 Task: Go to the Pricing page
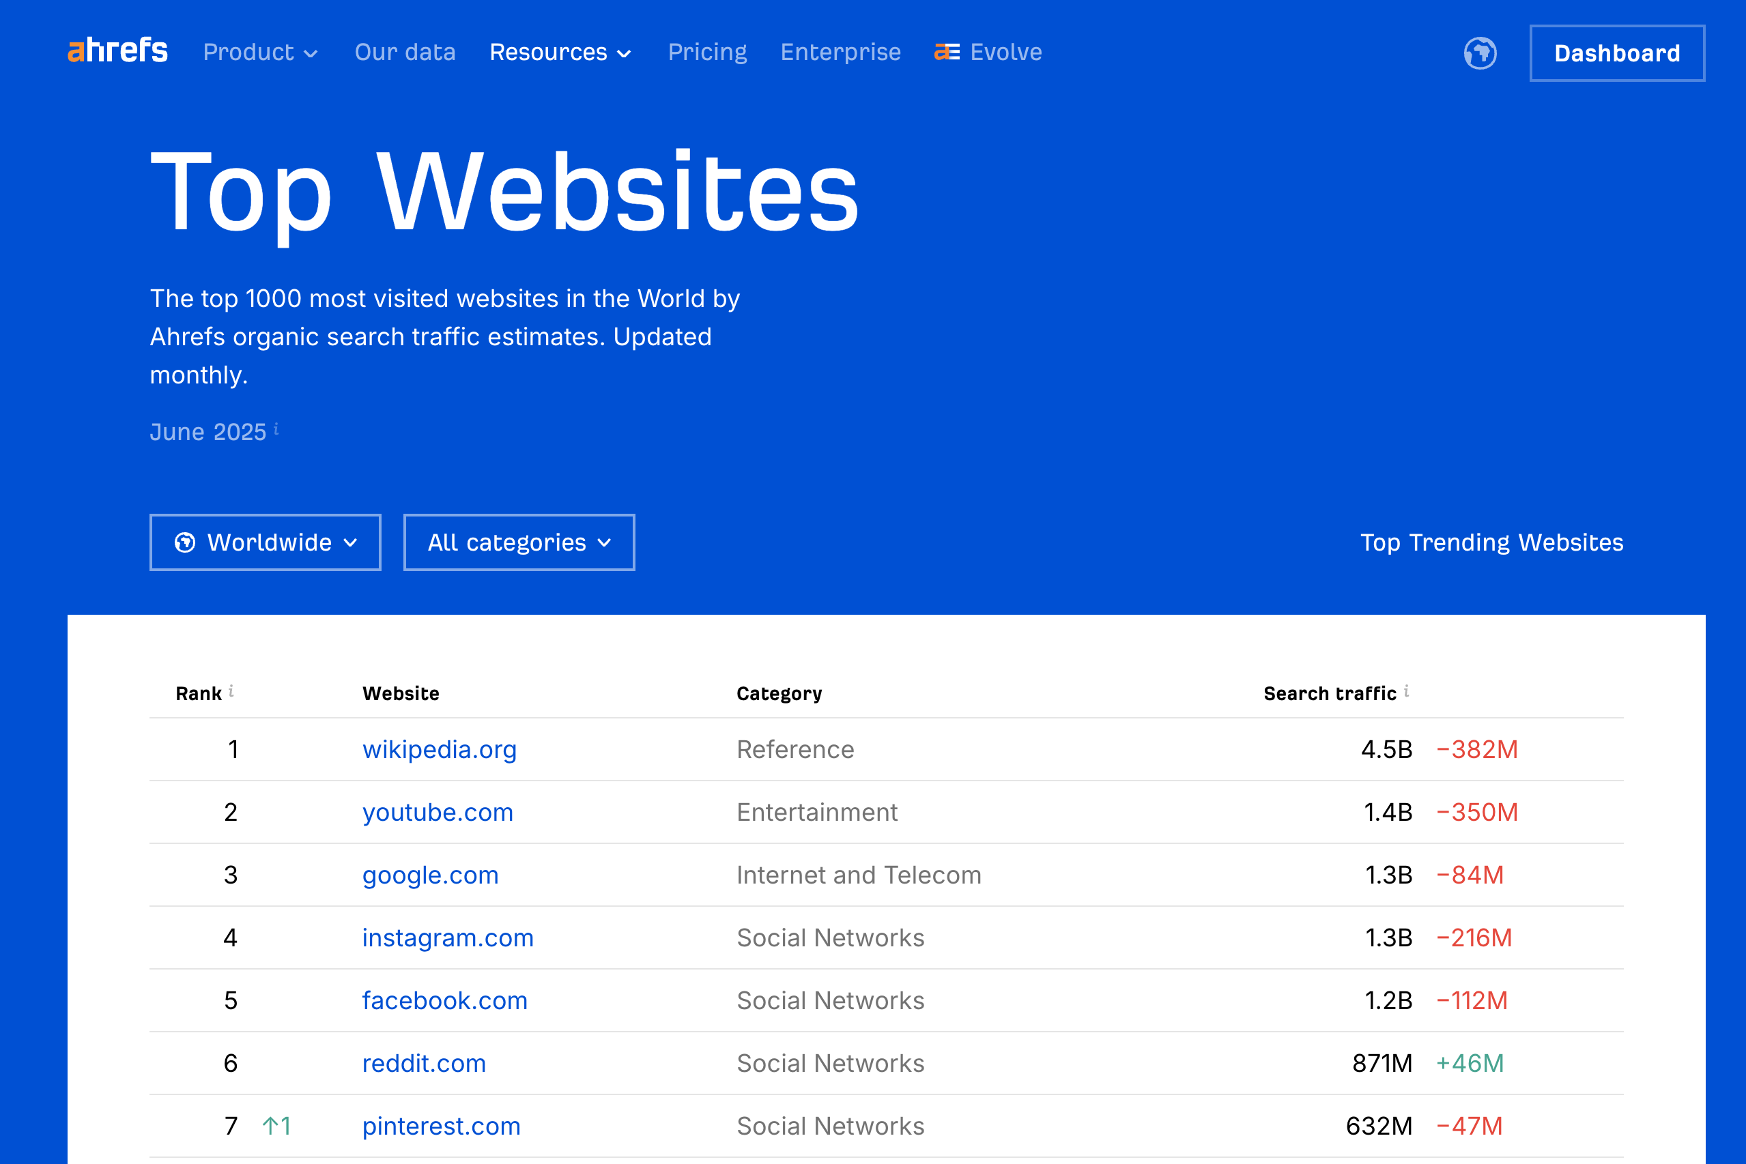(x=707, y=52)
